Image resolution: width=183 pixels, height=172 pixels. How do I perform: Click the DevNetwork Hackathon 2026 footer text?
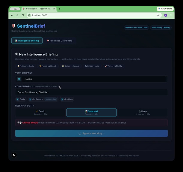pyautogui.click(x=61, y=156)
